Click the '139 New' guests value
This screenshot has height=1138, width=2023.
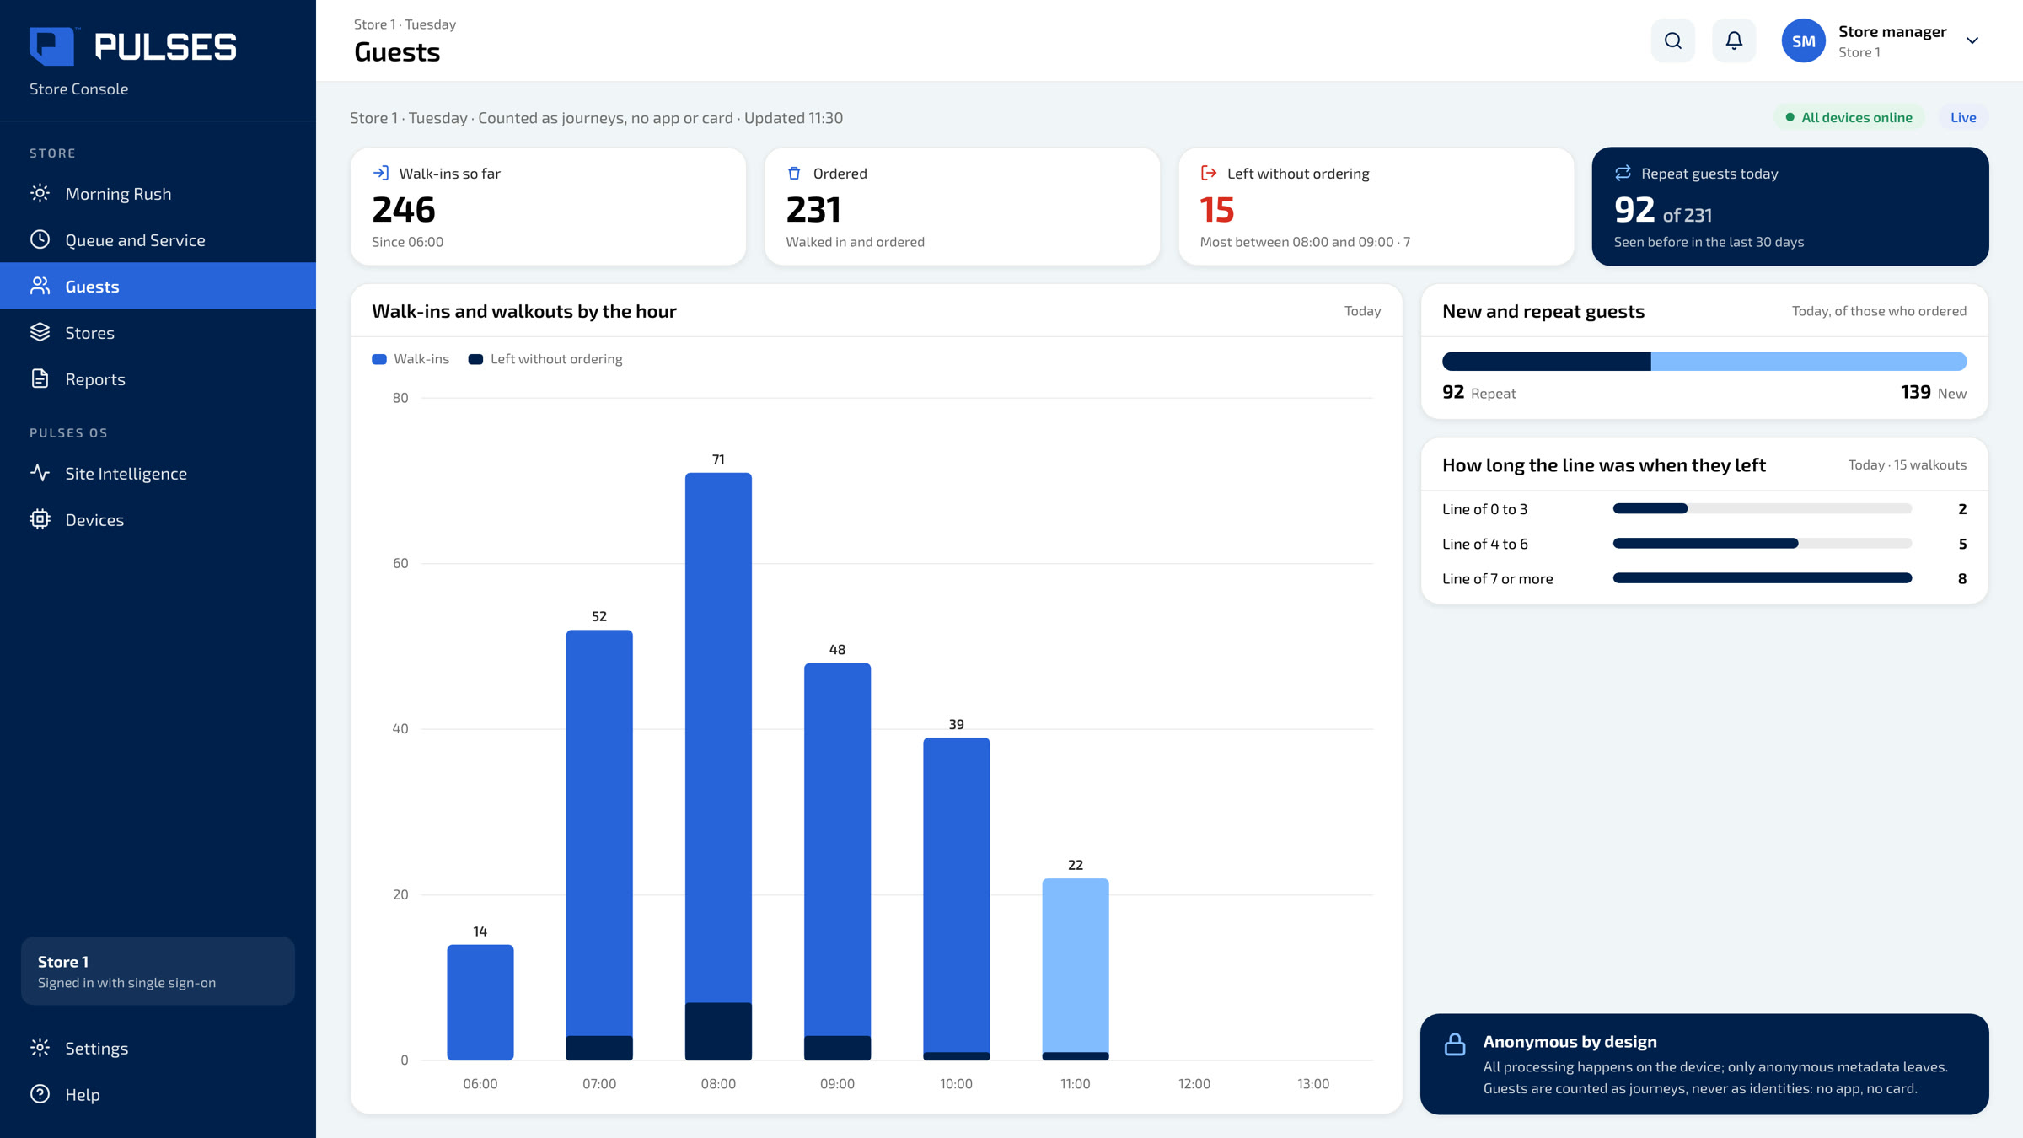(1934, 393)
